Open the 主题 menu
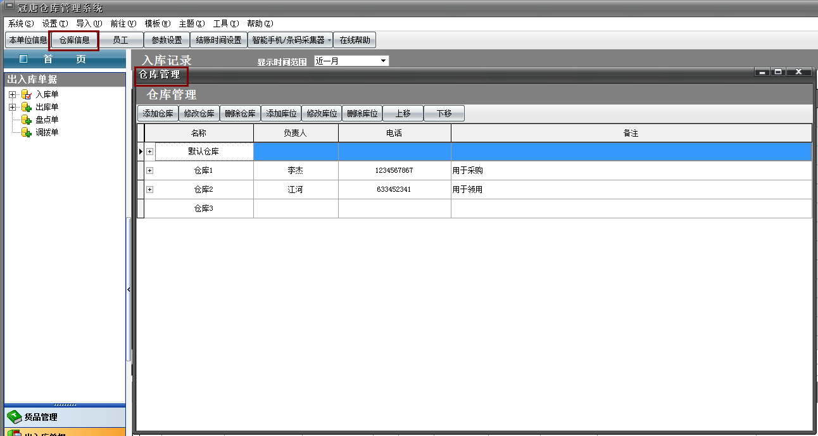Image resolution: width=818 pixels, height=436 pixels. coord(192,23)
